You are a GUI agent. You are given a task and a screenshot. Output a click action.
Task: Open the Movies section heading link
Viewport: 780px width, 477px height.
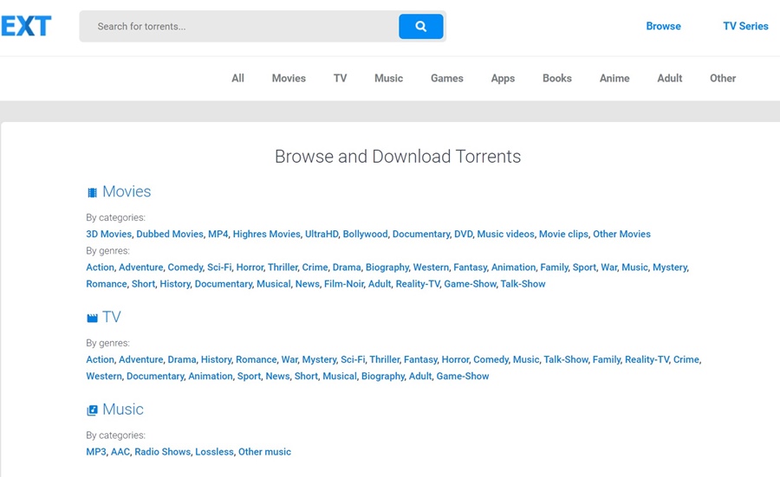click(x=127, y=192)
